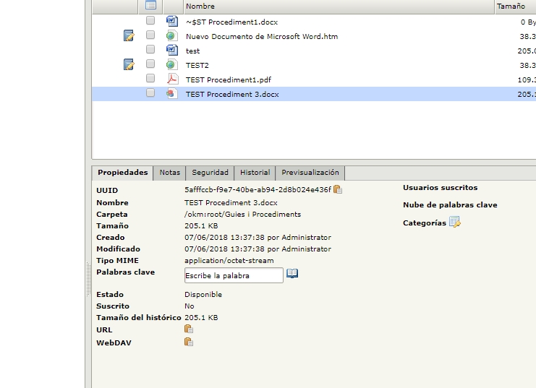Select the file row ~$ST Procediment1.docx

pos(314,22)
